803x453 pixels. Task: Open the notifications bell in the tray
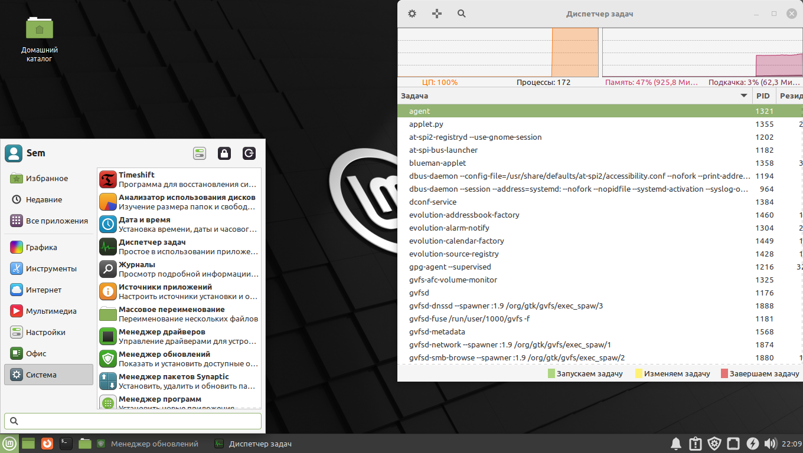pos(676,444)
